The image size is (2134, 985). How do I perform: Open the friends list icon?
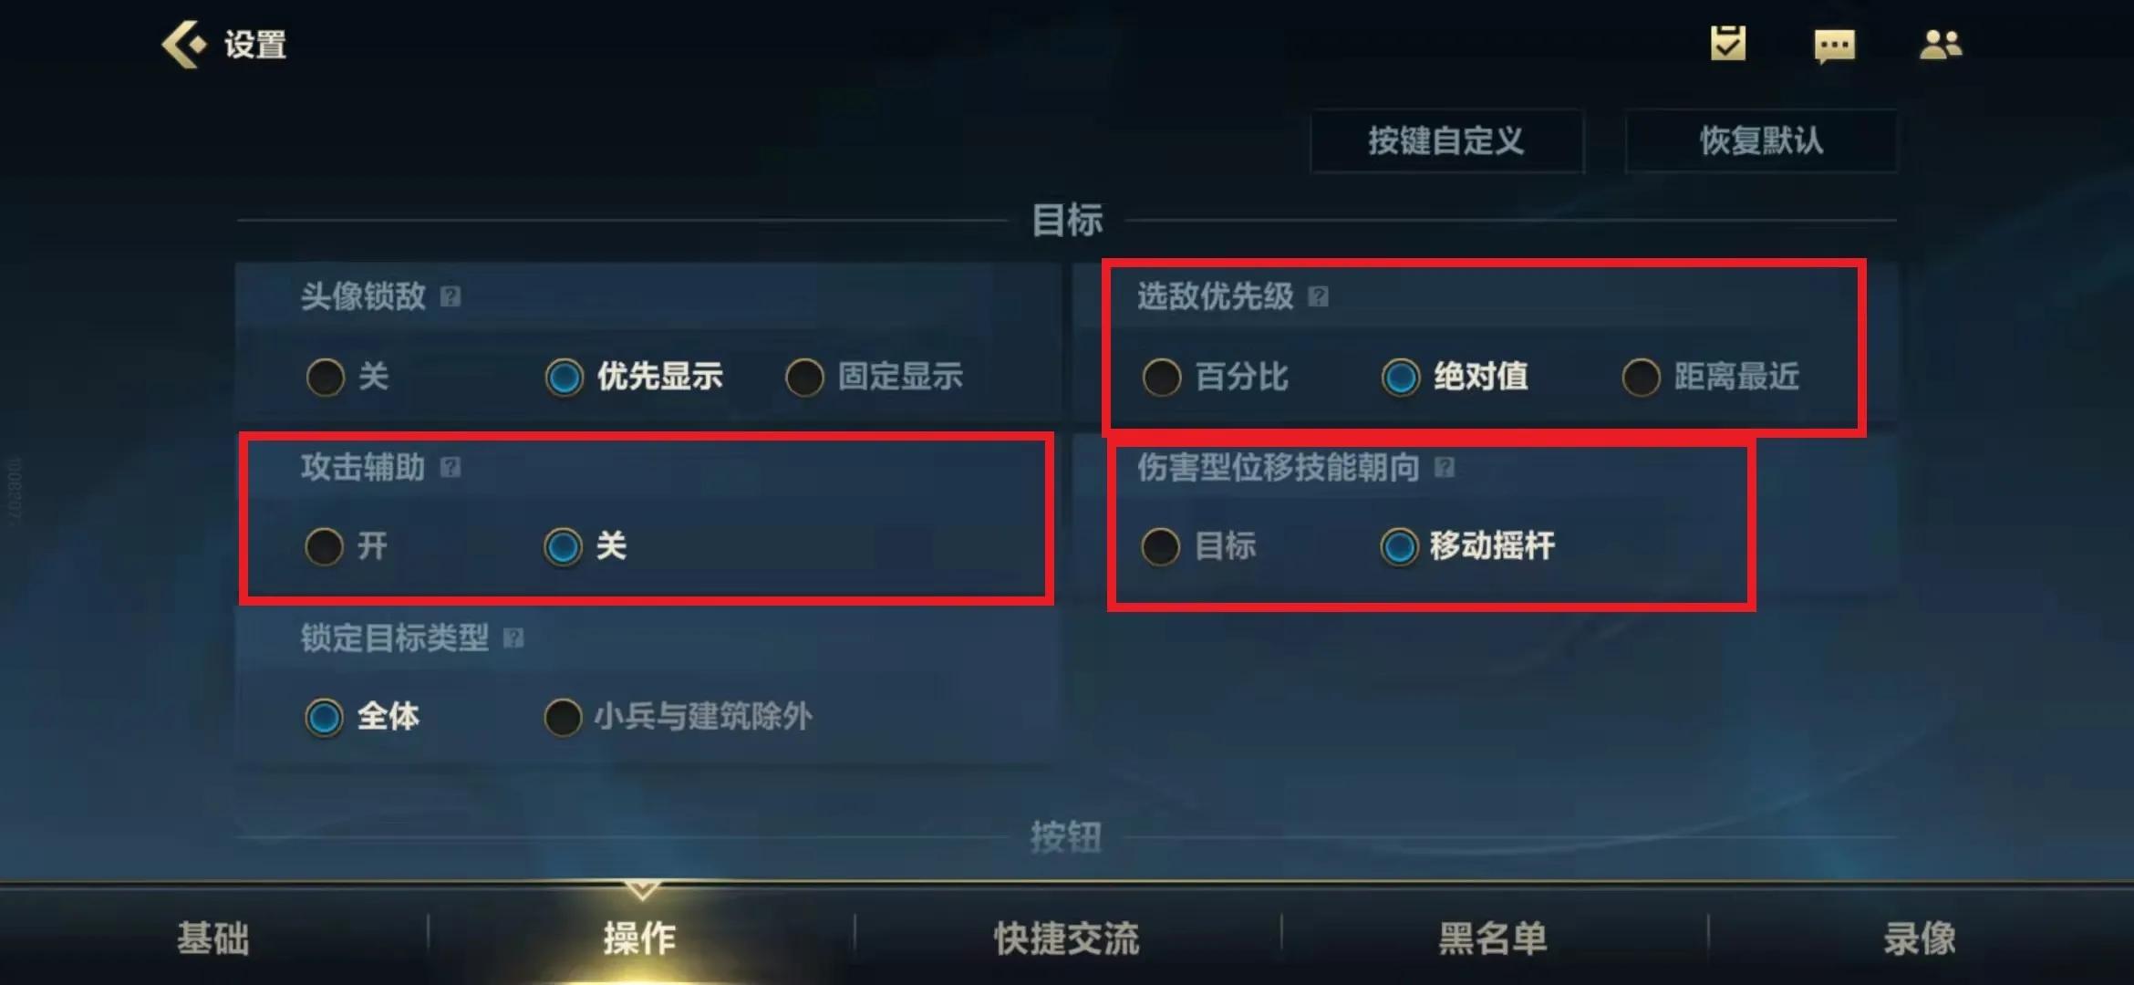pos(1940,45)
